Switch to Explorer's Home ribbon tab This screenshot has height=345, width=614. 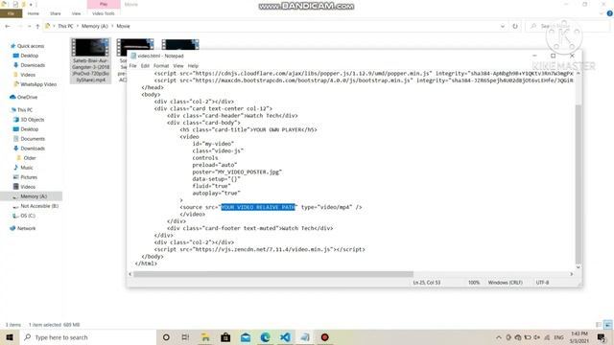34,13
